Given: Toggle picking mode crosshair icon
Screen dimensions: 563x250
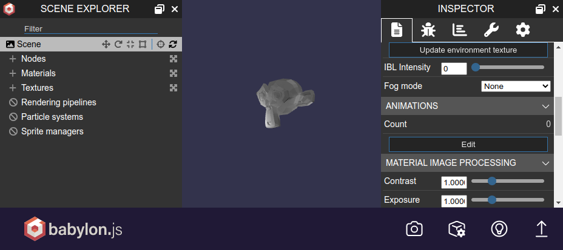Looking at the screenshot, I should (161, 44).
